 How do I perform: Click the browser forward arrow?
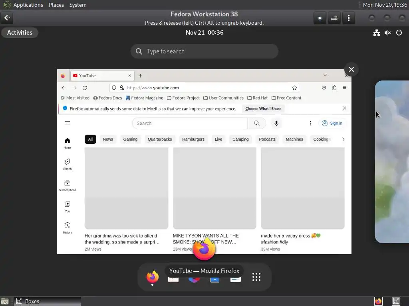pos(74,88)
